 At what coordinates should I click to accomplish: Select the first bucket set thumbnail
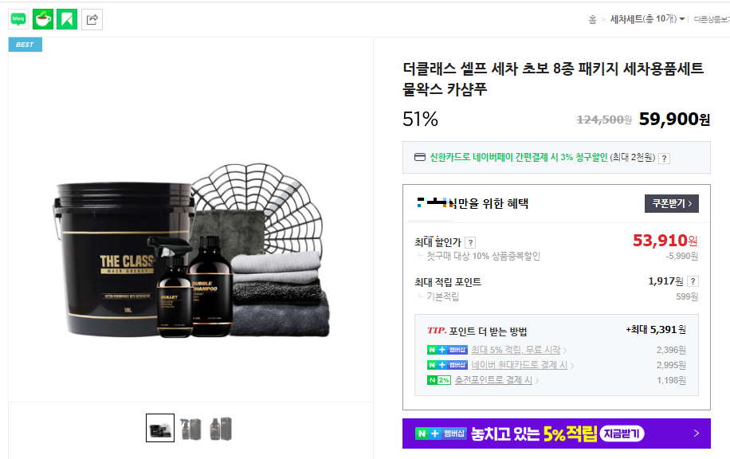160,428
